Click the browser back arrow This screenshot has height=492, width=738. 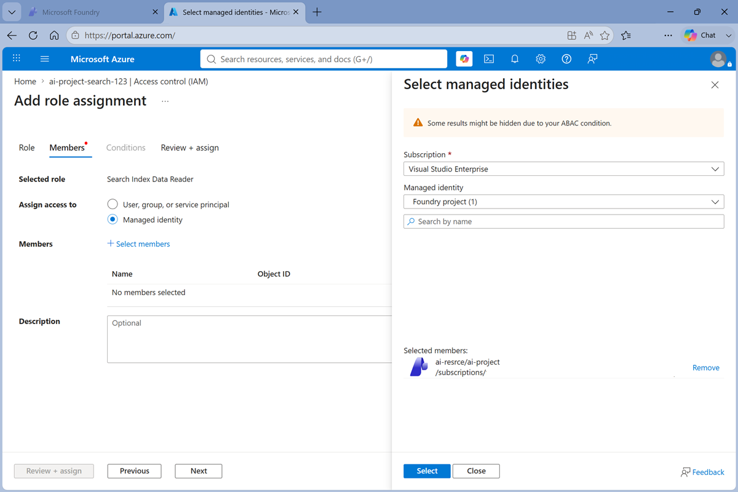[x=12, y=36]
